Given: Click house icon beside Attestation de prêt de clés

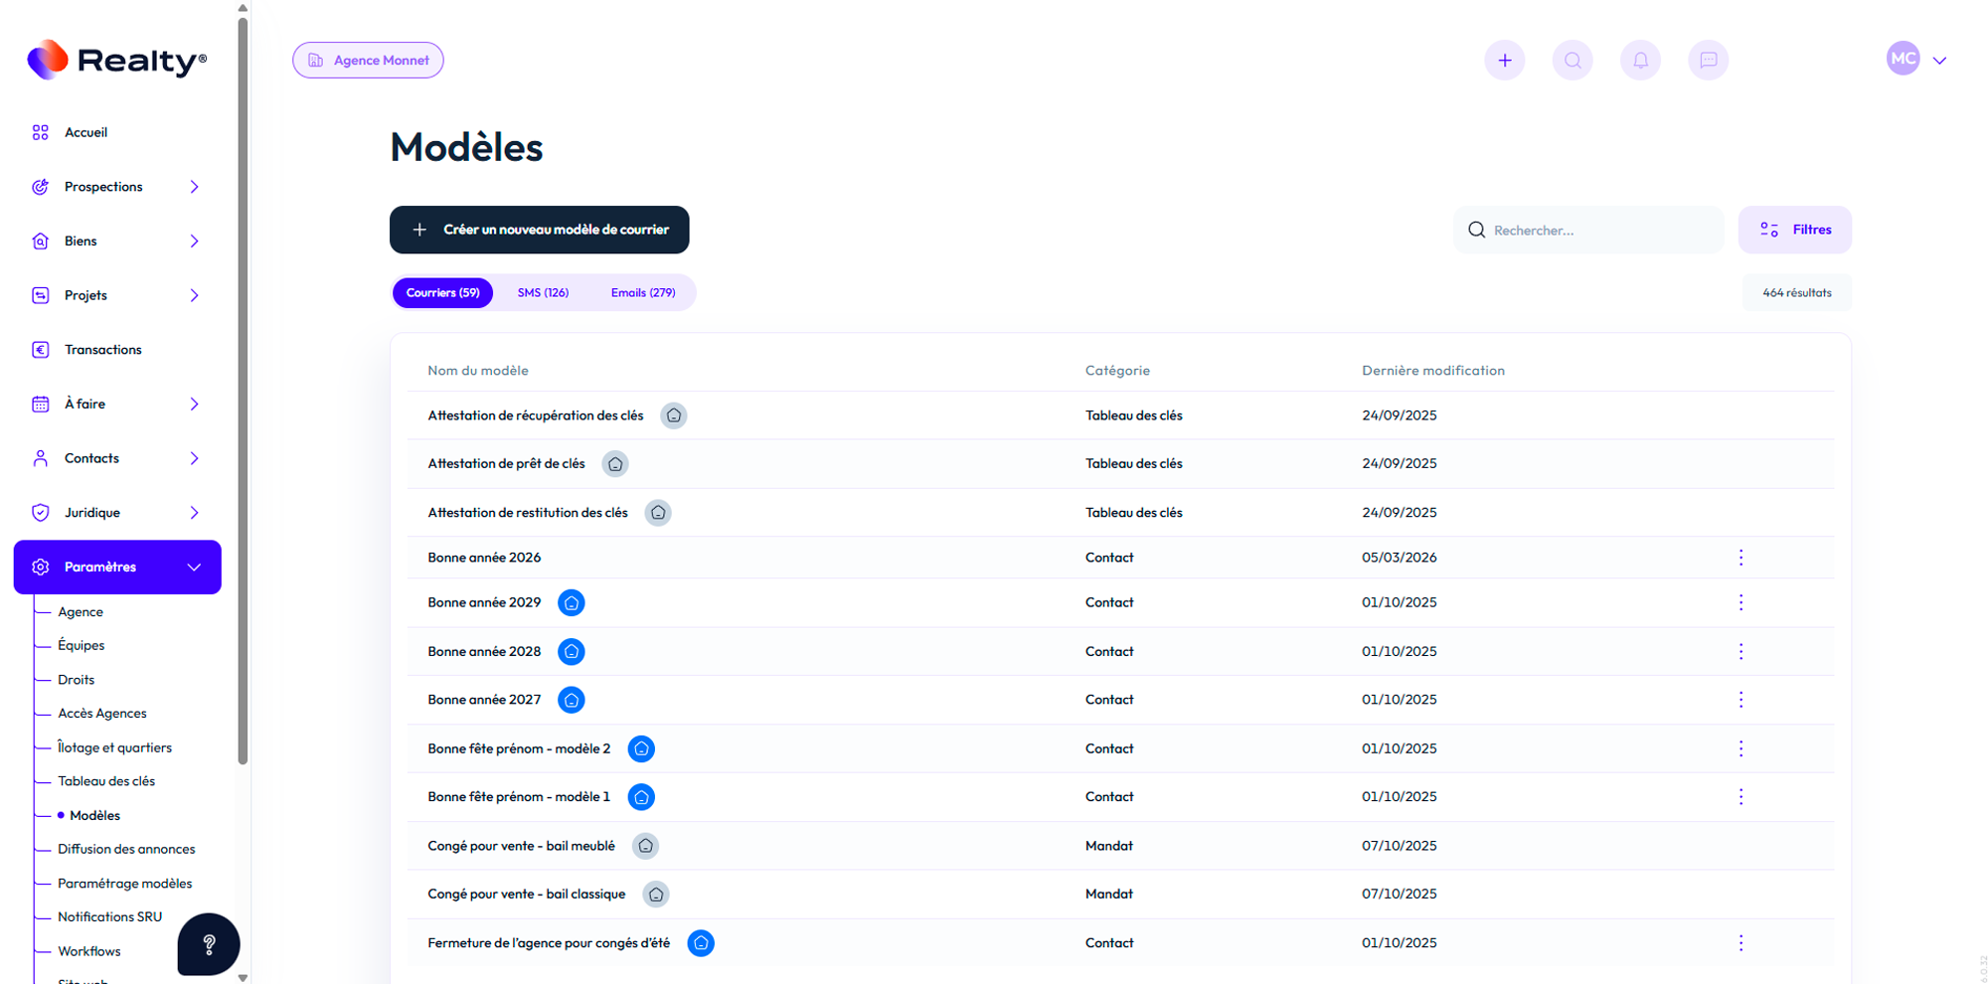Looking at the screenshot, I should tap(615, 464).
